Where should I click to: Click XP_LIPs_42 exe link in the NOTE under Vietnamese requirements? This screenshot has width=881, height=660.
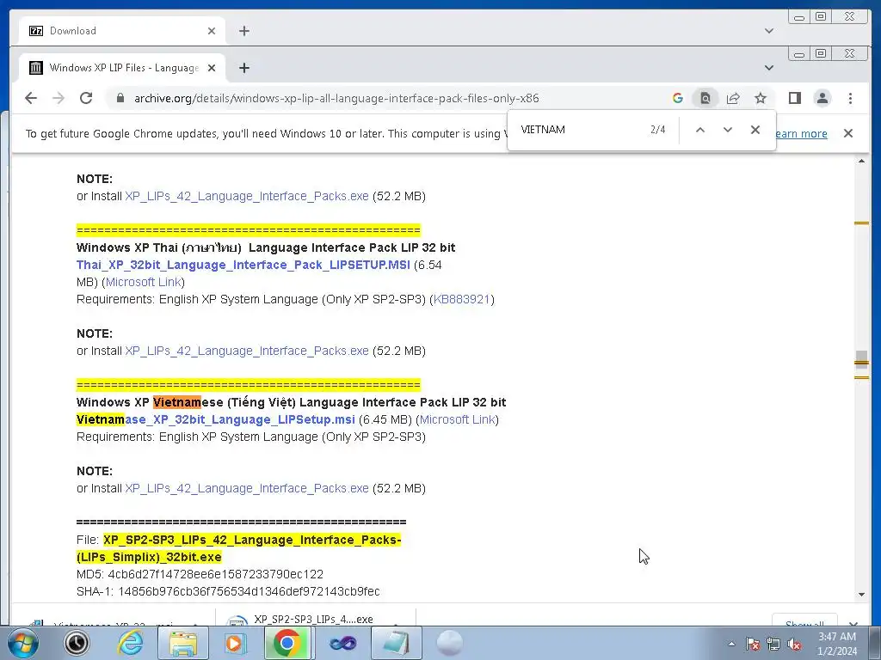coord(247,488)
